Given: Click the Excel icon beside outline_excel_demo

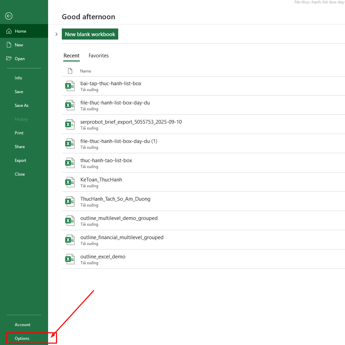Looking at the screenshot, I should 70,259.
